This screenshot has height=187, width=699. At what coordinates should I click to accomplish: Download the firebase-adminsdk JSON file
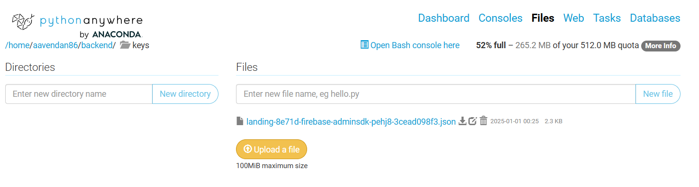463,121
